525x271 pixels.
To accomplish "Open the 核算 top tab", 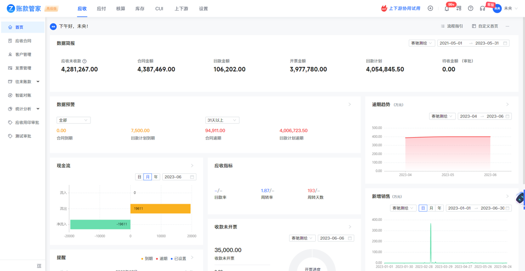I will pyautogui.click(x=121, y=9).
